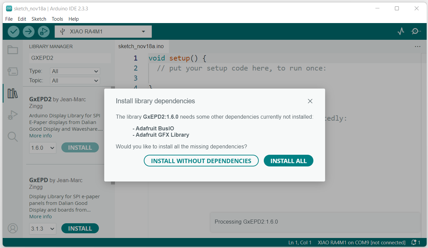Image resolution: width=428 pixels, height=248 pixels.
Task: Click the Adafruit BusIO dependency text
Action: [154, 128]
